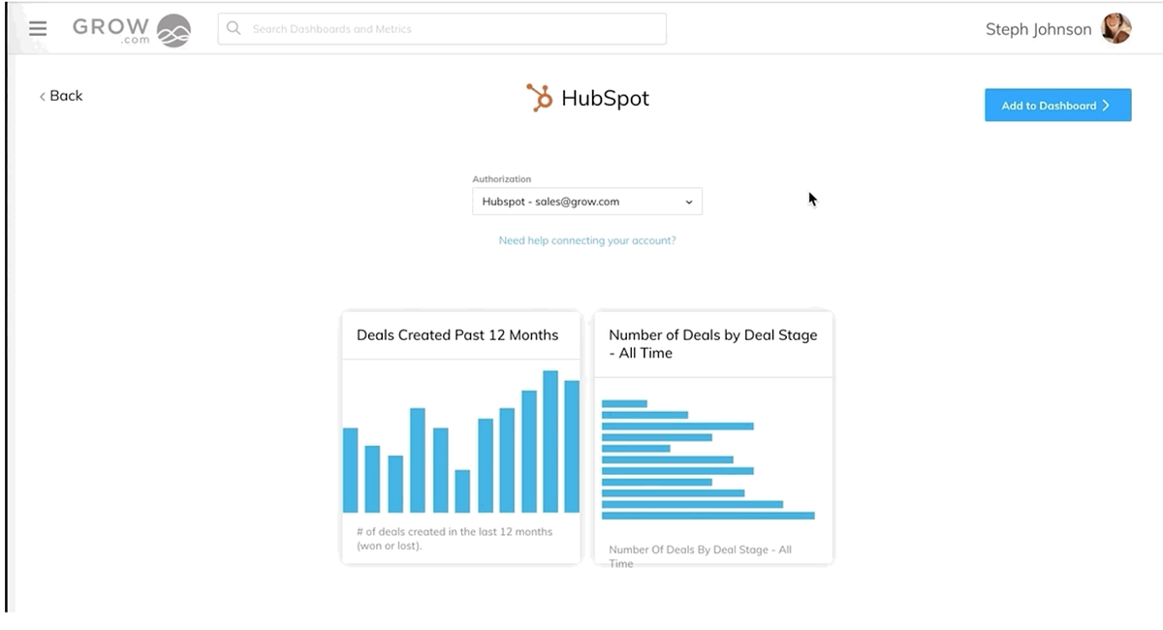
Task: Click the back chevron arrow
Action: tap(41, 96)
